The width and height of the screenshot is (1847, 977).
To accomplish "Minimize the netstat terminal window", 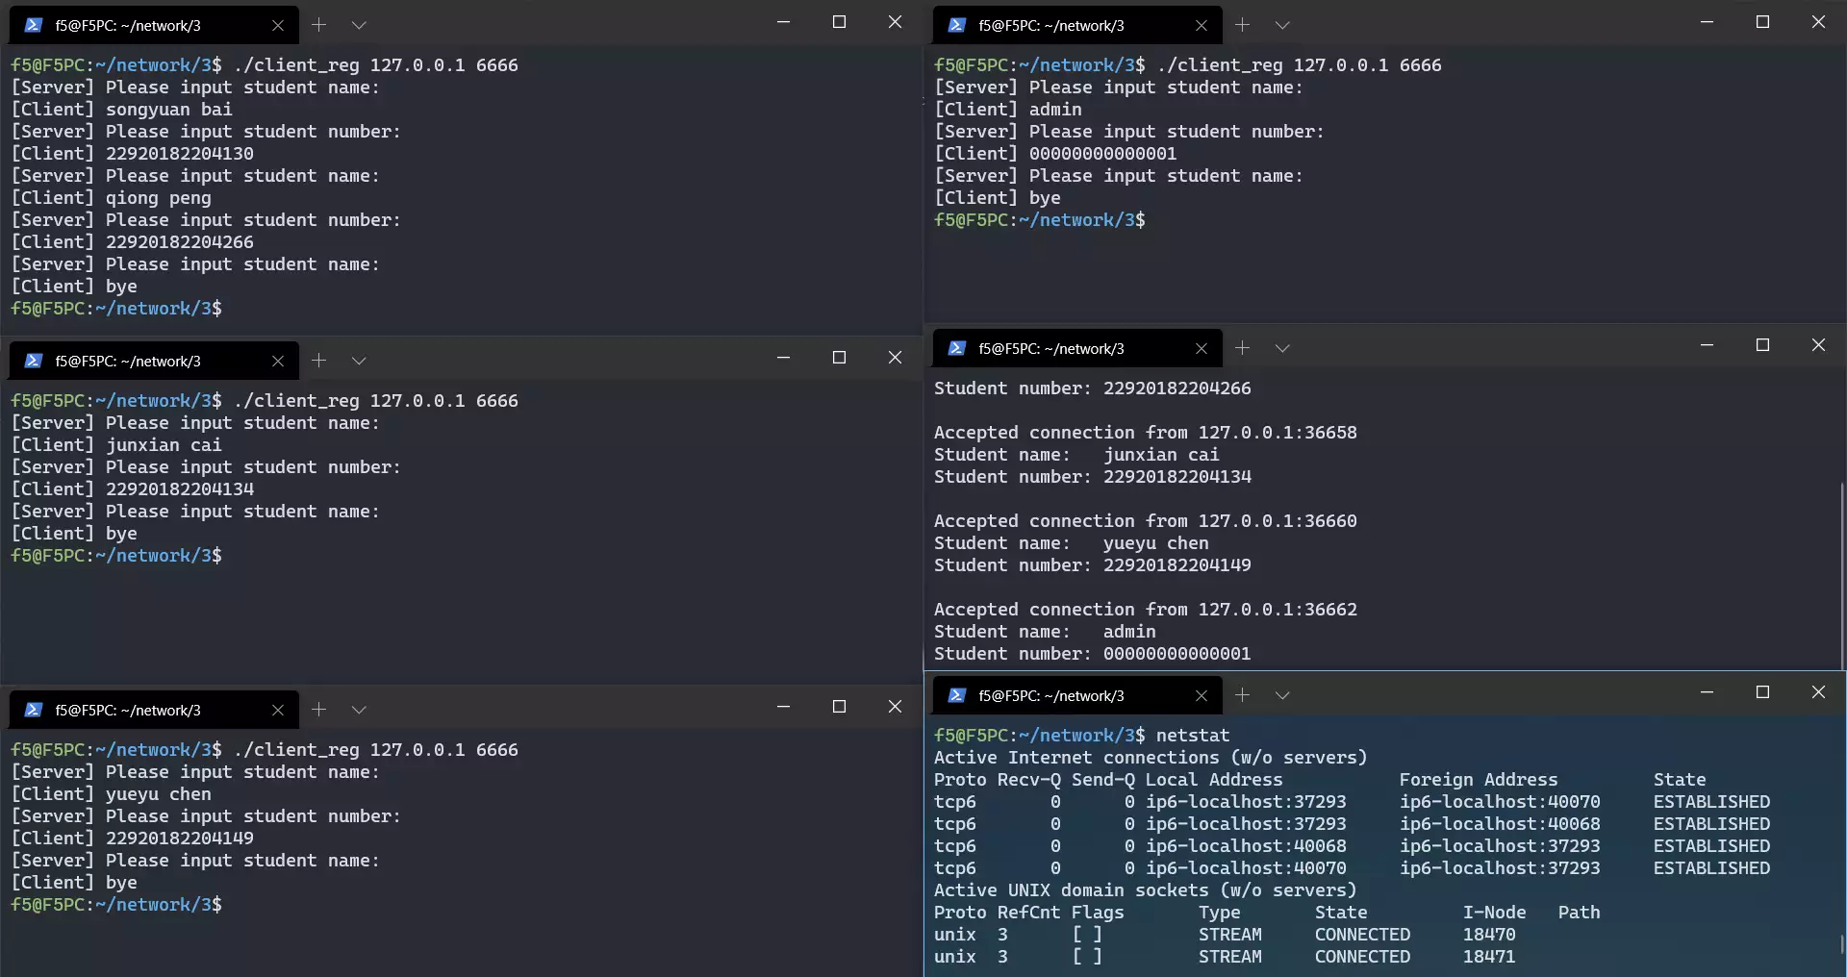I will tap(1707, 692).
